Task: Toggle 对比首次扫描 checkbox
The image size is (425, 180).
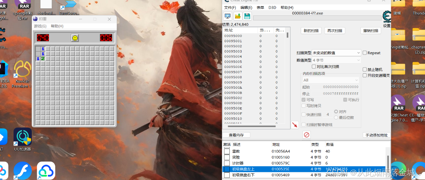Action: [x=314, y=67]
